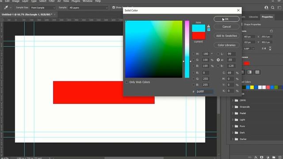Screen dimensions: 283x159
Task: Expand the Pure swatch folder
Action: [233, 126]
